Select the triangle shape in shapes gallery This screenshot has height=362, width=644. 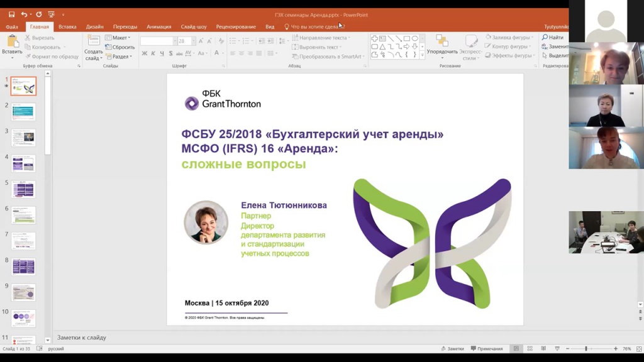382,47
